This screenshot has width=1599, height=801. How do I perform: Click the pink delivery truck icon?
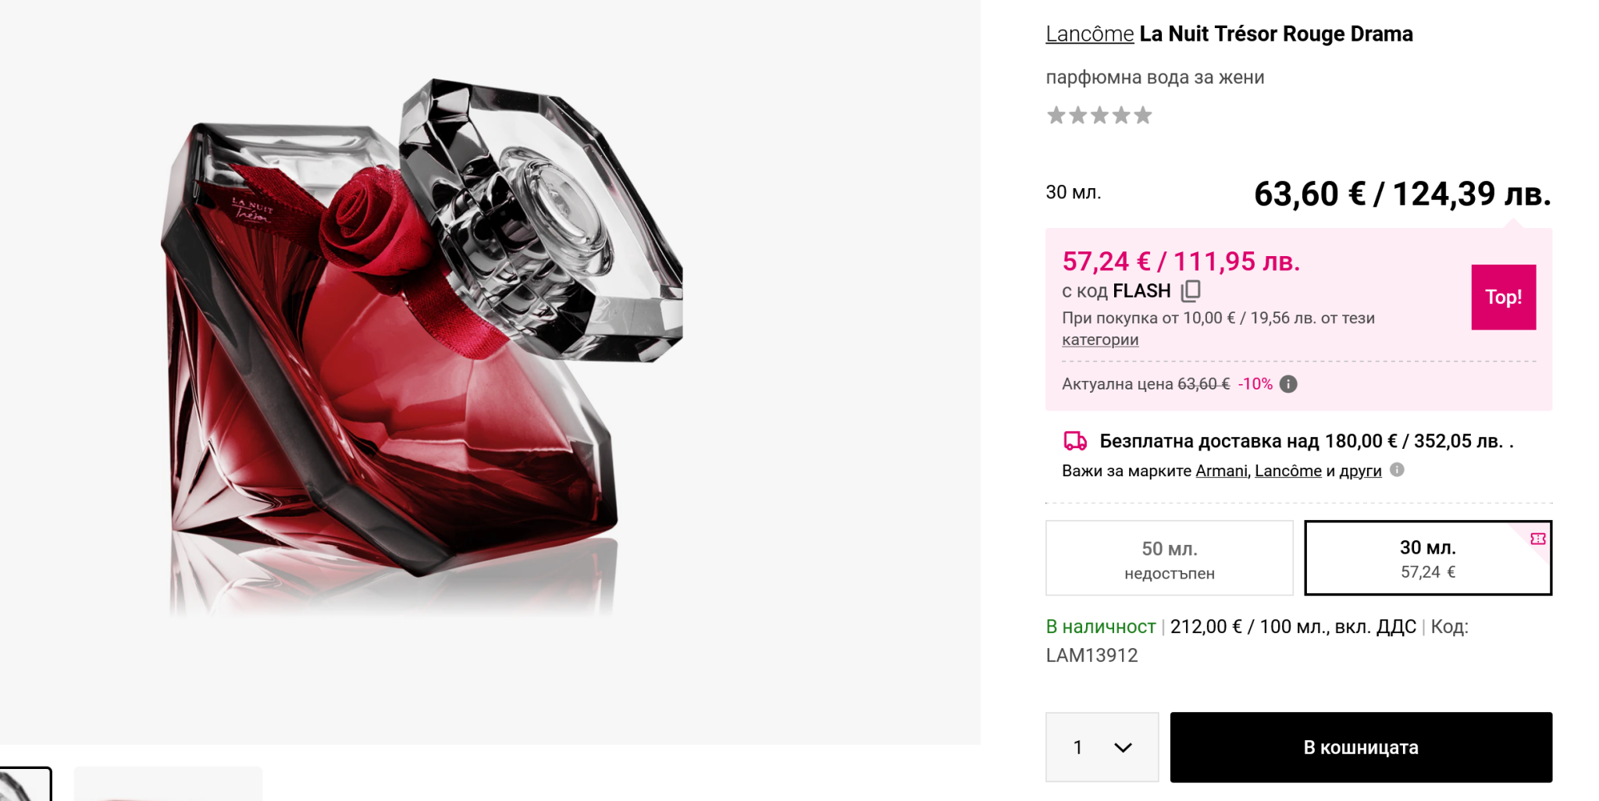(x=1075, y=441)
